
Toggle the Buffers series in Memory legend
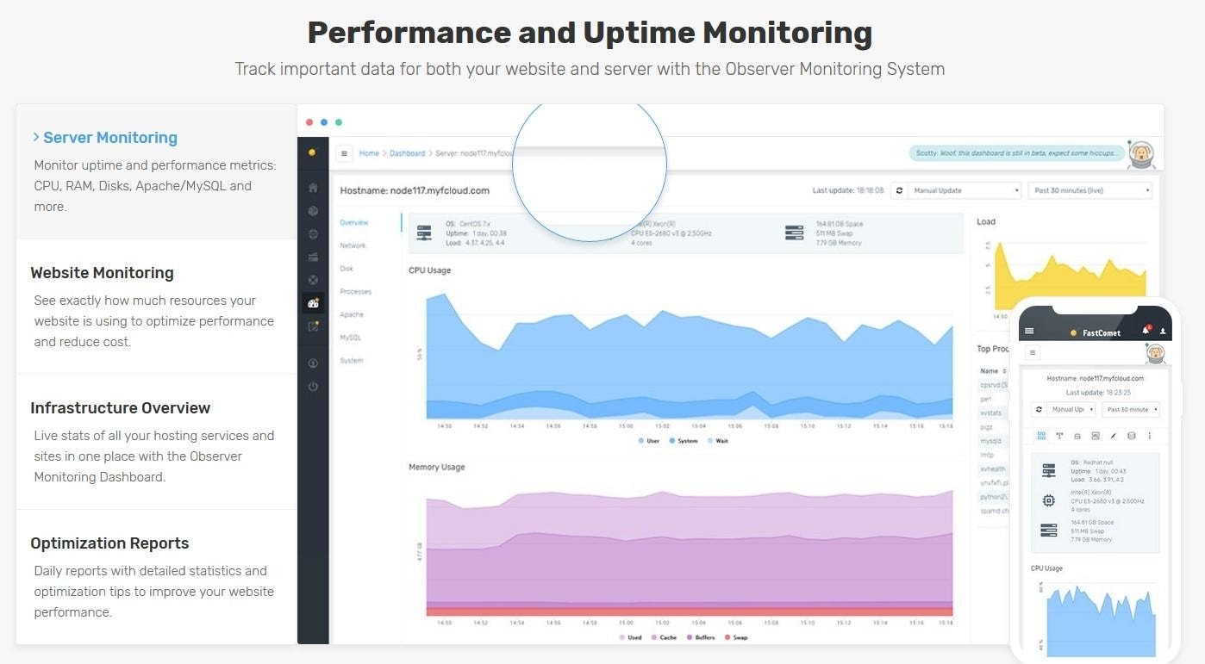click(x=700, y=638)
